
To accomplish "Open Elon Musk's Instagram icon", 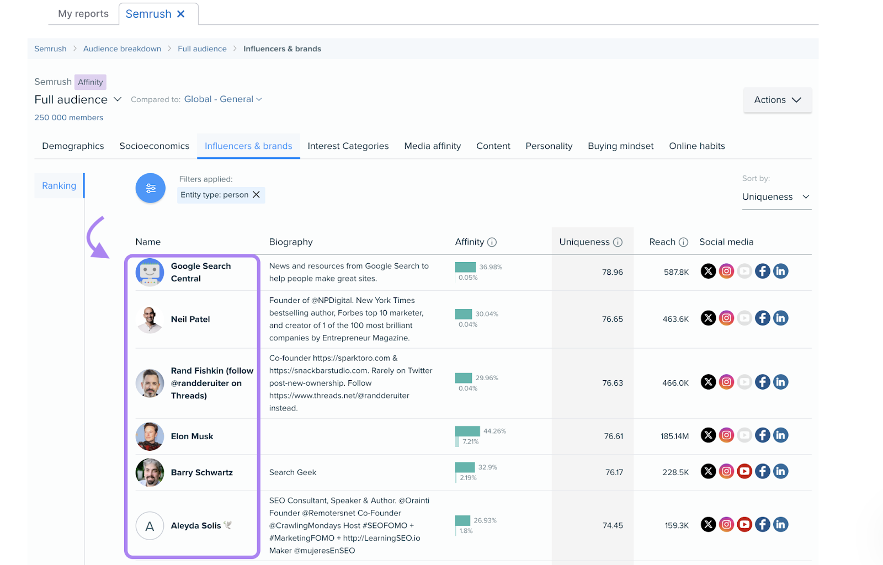I will pyautogui.click(x=726, y=435).
